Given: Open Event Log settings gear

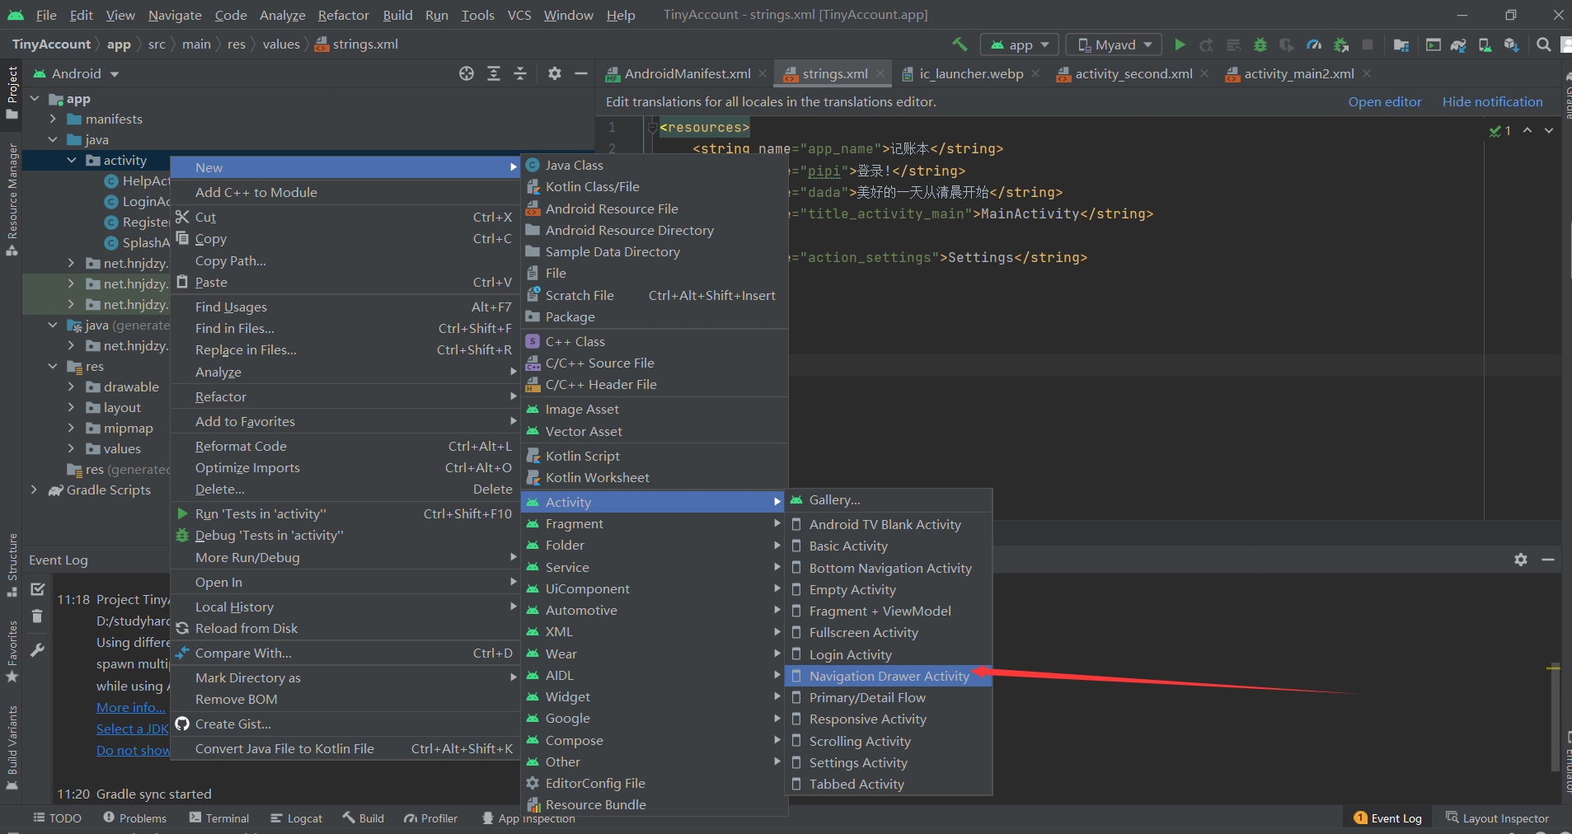Looking at the screenshot, I should [1521, 560].
